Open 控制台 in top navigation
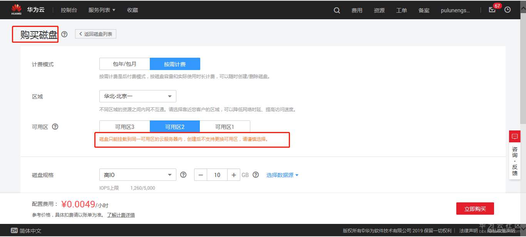 point(69,10)
